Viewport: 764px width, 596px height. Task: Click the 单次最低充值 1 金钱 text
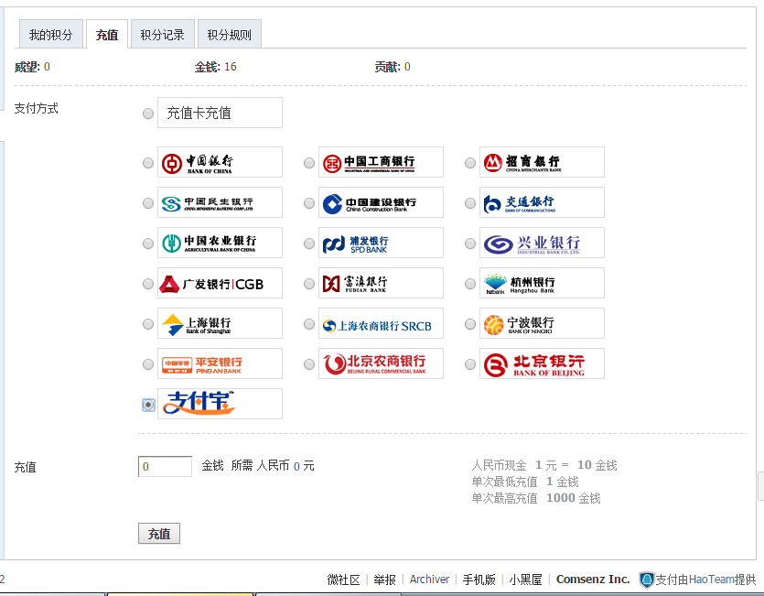click(x=525, y=482)
